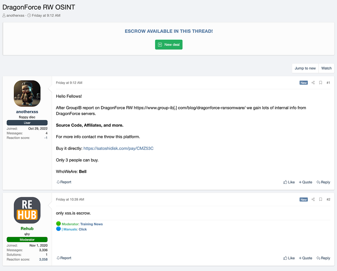Open Training News link in Rehub signature
Screen dimensions: 337x271
[x=91, y=224]
